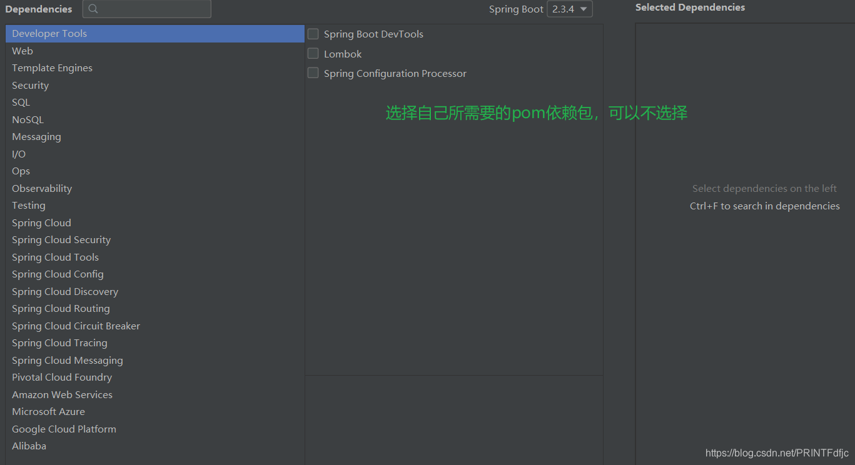Enable Spring Boot DevTools checkbox

tap(313, 34)
